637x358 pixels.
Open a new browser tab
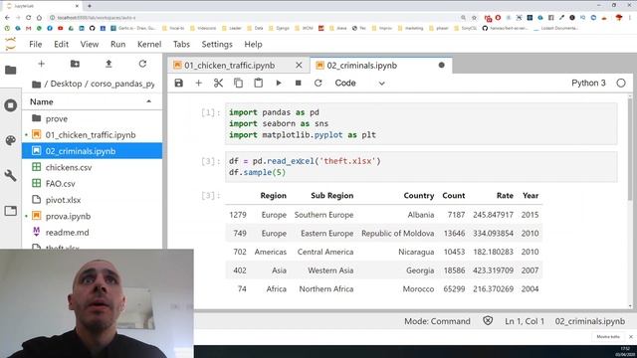coord(90,6)
